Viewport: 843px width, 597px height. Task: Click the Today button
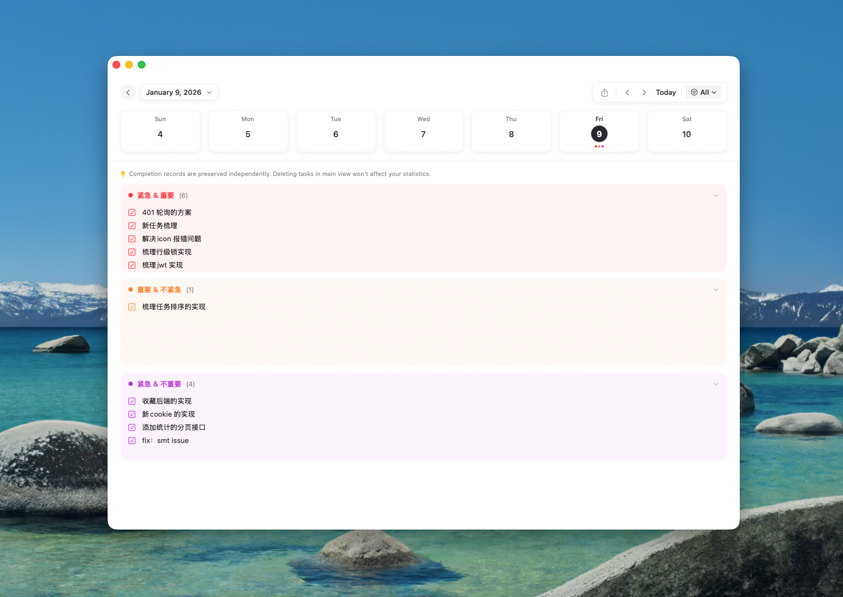[666, 92]
